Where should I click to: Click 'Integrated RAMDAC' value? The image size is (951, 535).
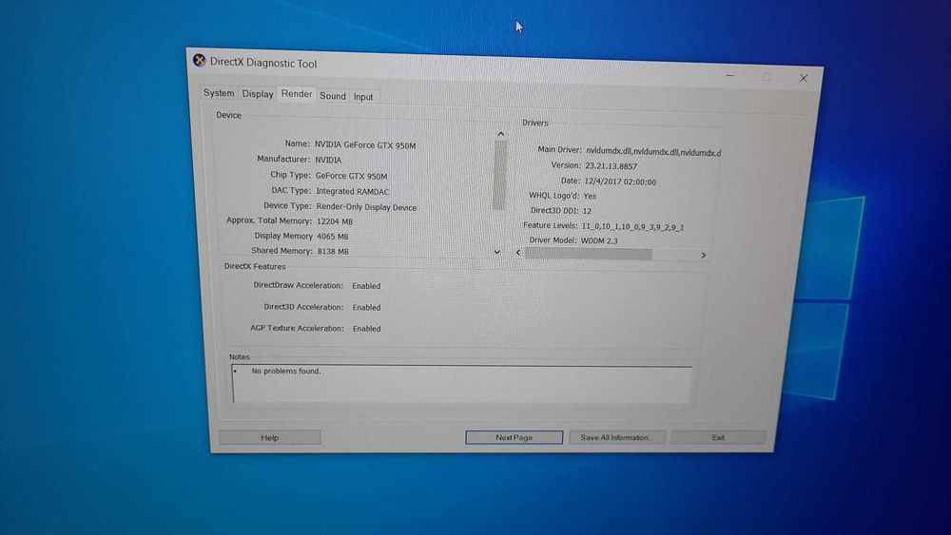[353, 191]
